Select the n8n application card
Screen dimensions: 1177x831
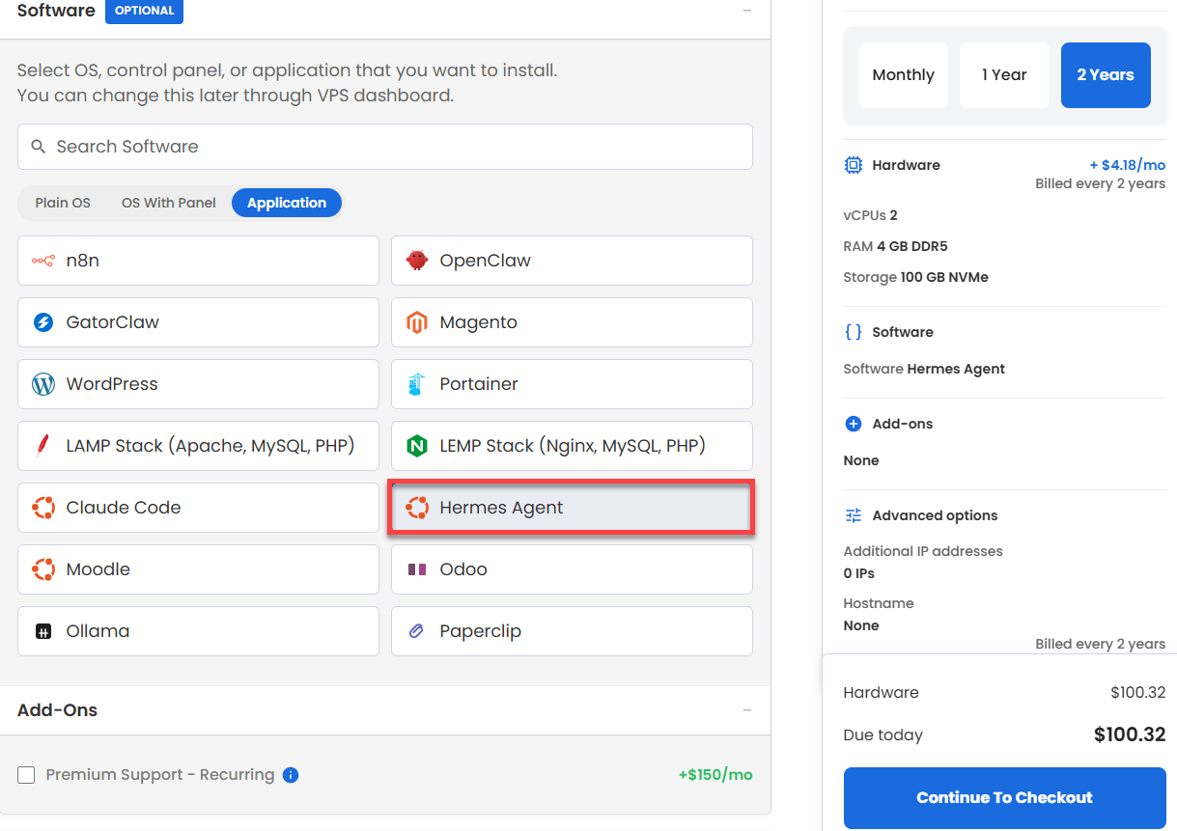(198, 261)
